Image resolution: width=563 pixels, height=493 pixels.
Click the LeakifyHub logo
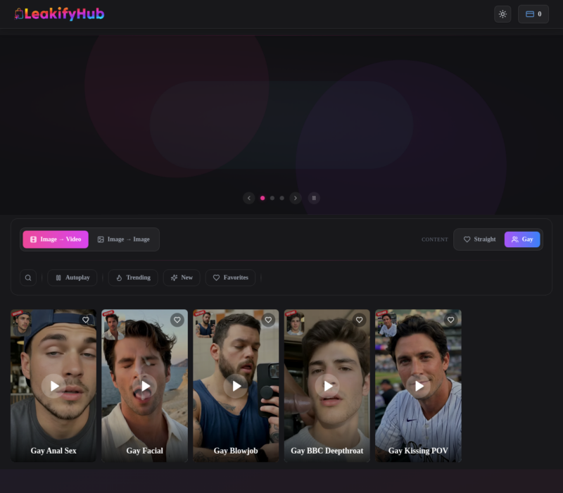coord(59,14)
